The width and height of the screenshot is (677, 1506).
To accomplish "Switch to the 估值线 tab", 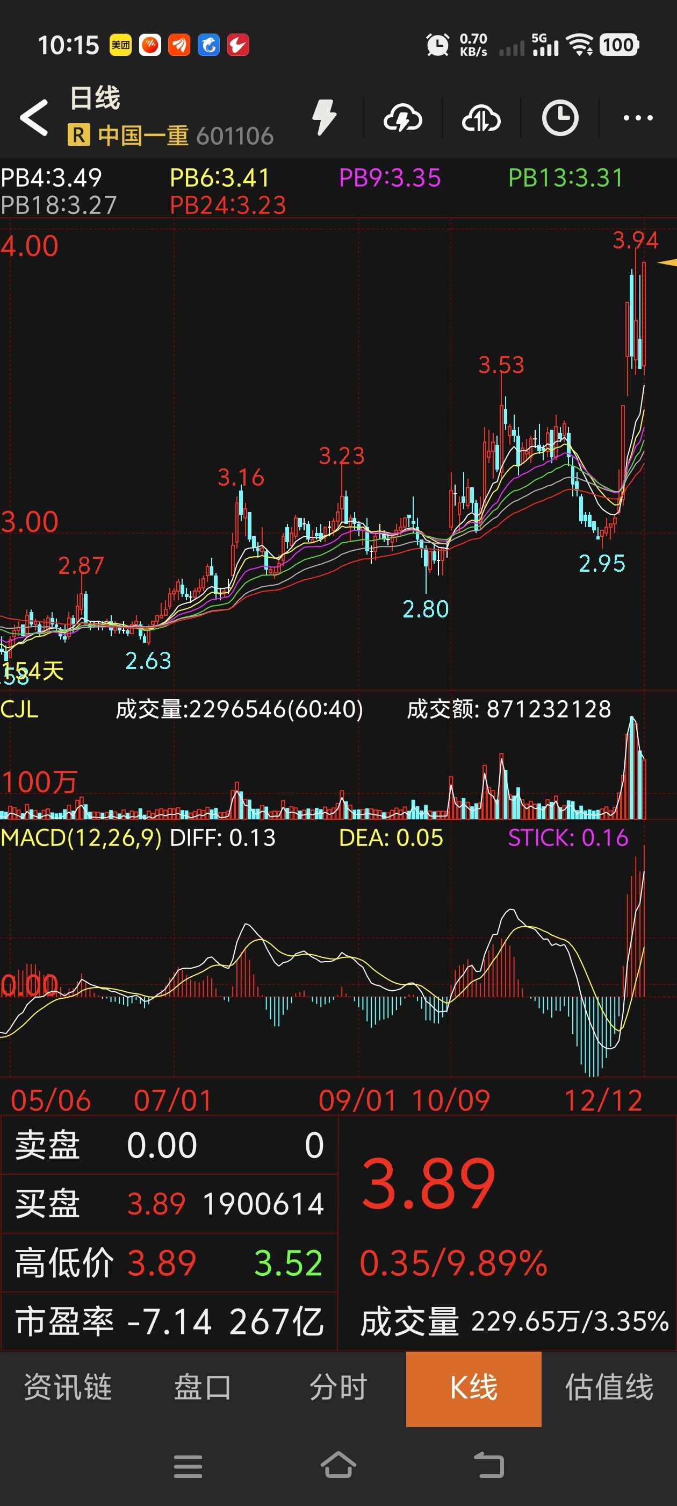I will click(x=609, y=1388).
